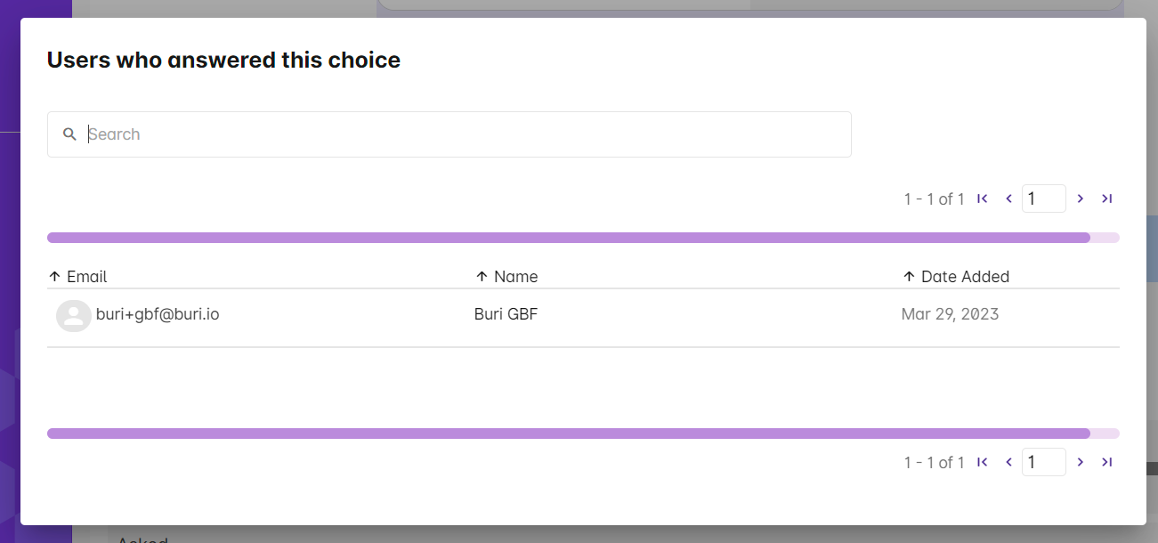The width and height of the screenshot is (1158, 543).
Task: Go to next page in bottom pagination
Action: point(1081,462)
